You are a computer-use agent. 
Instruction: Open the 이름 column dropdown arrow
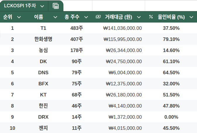pyautogui.click(x=55, y=17)
